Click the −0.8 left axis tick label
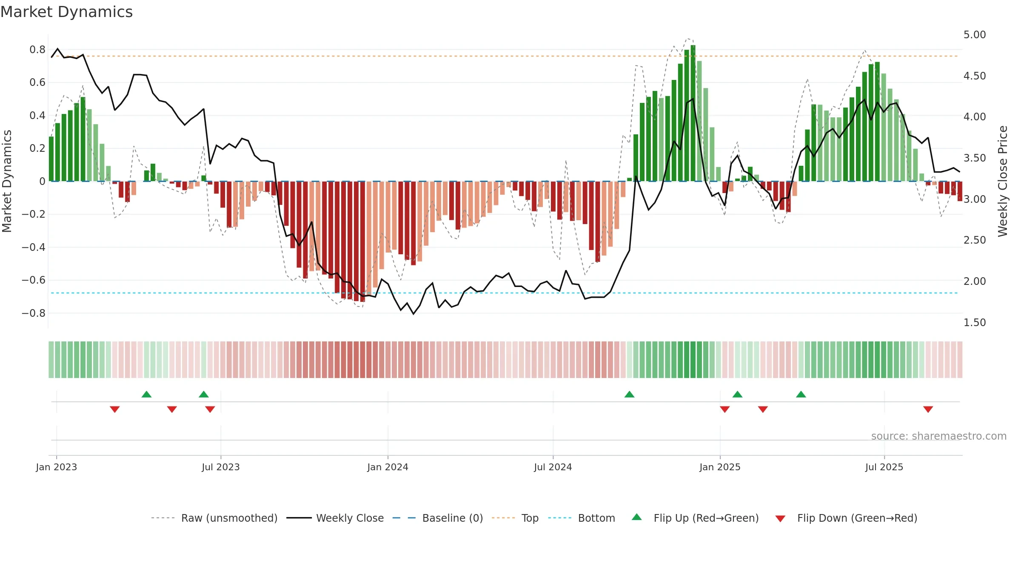 click(34, 313)
